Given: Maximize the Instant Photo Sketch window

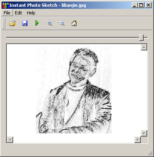Looking at the screenshot, I should point(142,5).
